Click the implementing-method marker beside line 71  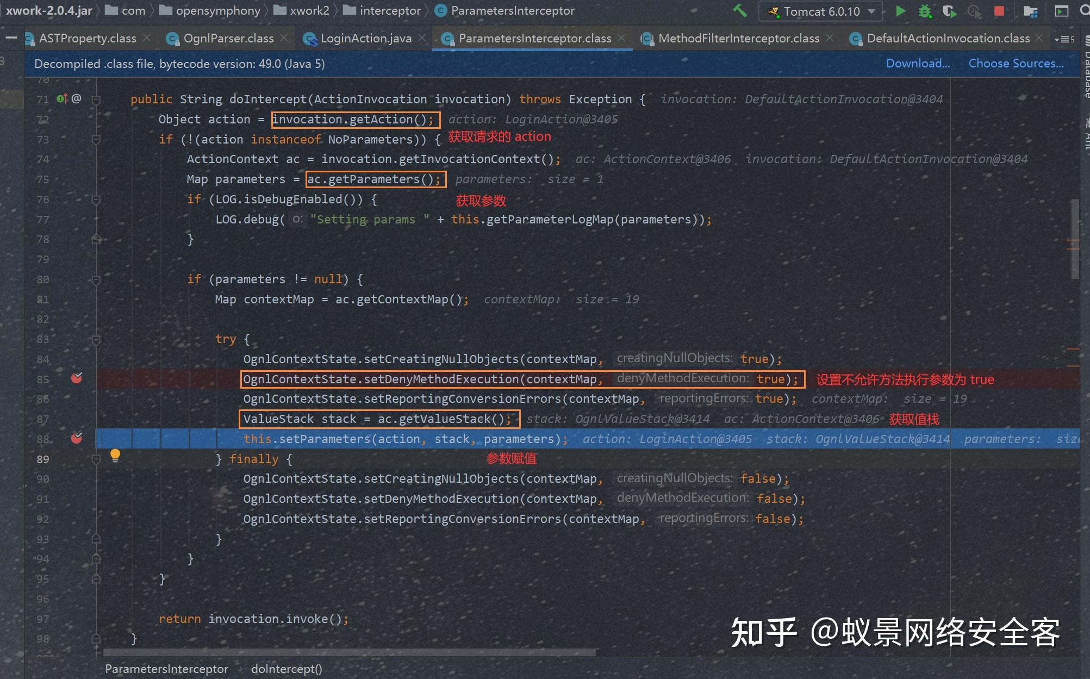tap(61, 99)
